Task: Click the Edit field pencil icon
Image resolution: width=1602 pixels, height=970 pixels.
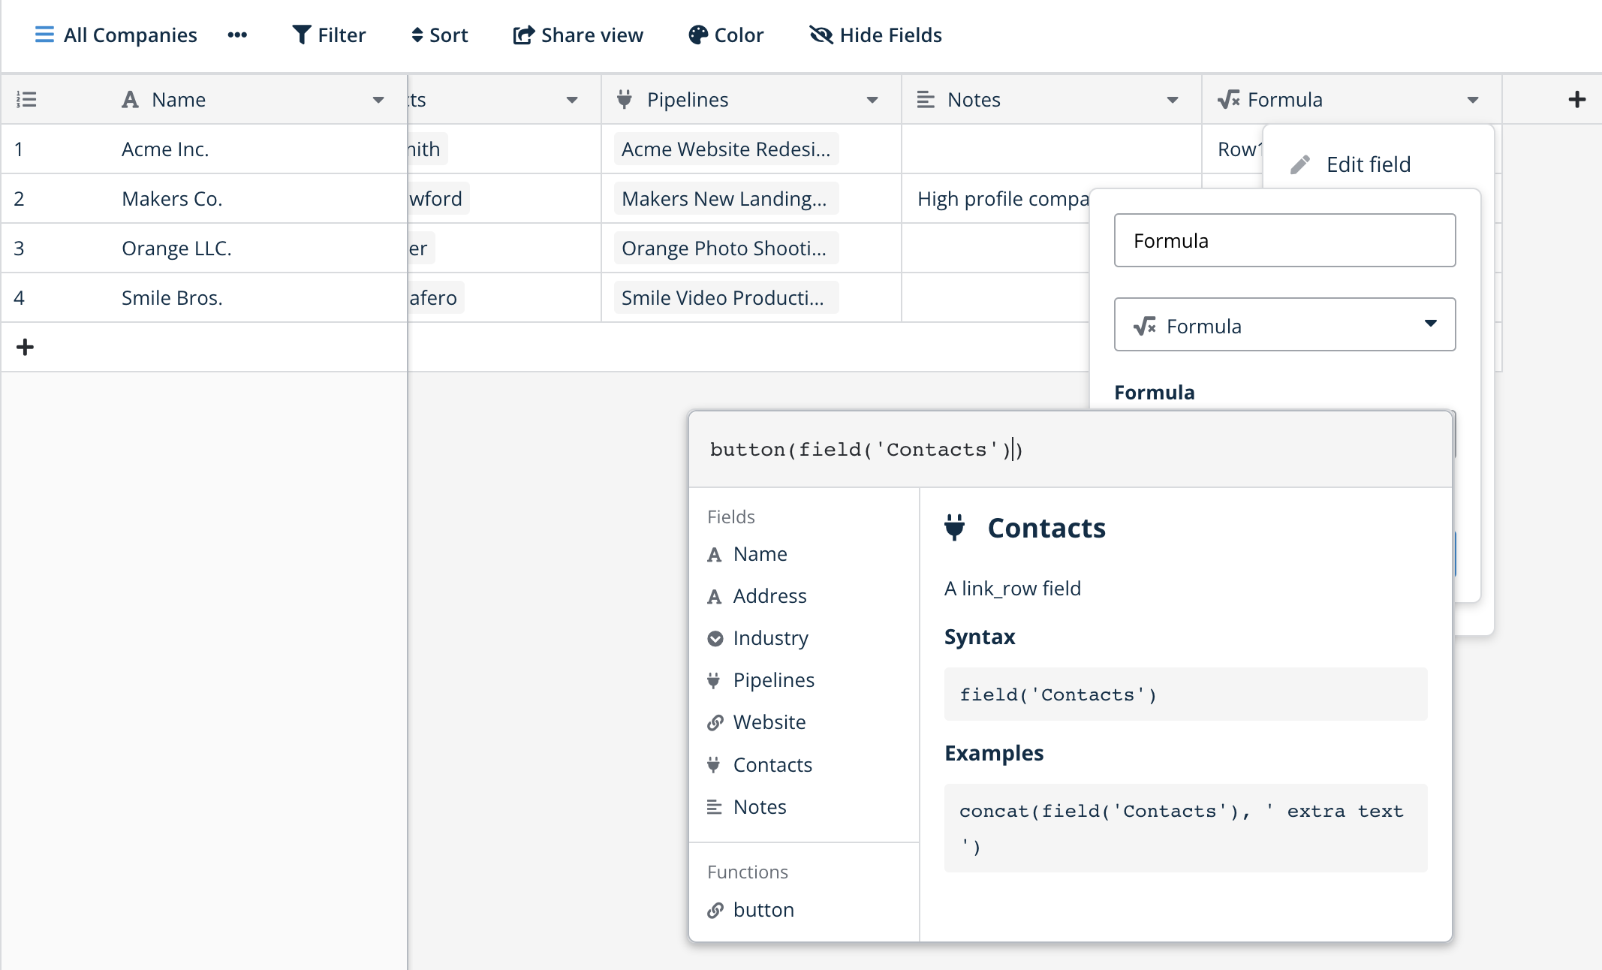Action: click(1300, 164)
